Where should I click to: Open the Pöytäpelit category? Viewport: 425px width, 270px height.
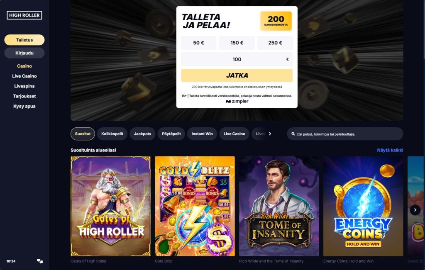(171, 134)
